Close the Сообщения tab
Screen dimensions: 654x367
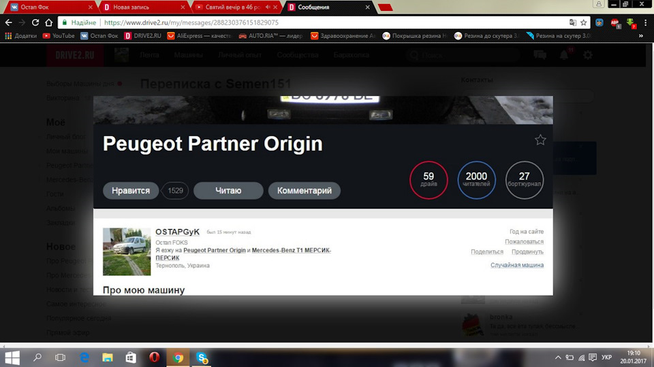(x=367, y=7)
